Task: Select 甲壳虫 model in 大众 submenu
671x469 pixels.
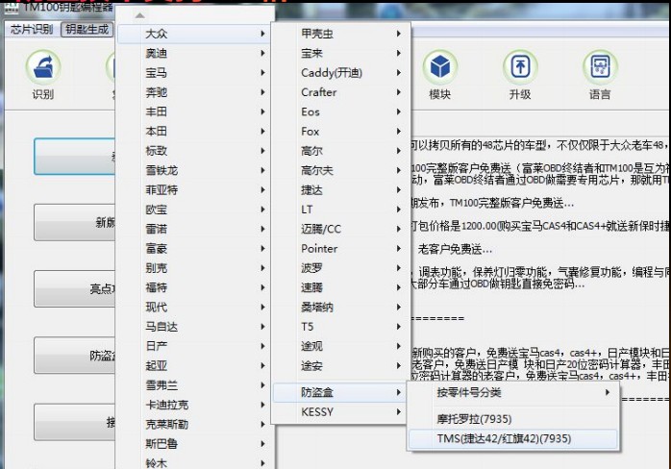Action: coord(340,34)
